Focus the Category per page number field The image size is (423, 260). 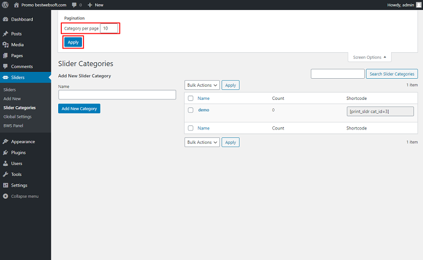pyautogui.click(x=109, y=29)
